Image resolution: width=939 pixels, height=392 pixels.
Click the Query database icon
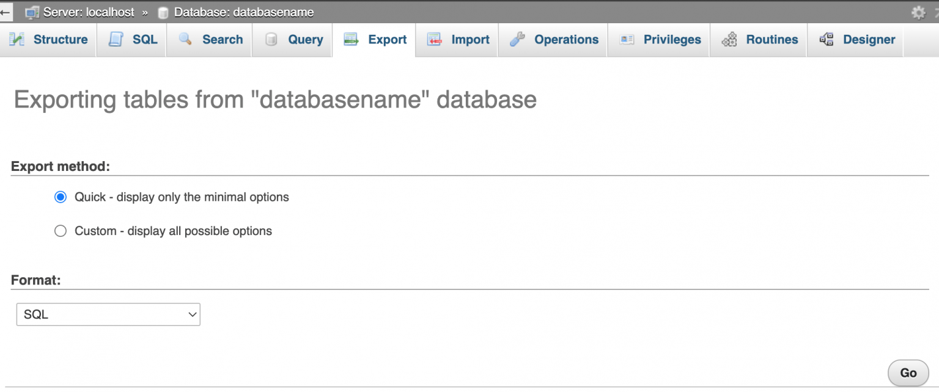tap(271, 39)
